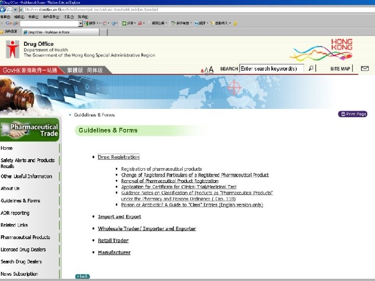Open the recent pages dropdown beside Forward
The image size is (375, 281).
tap(15, 10)
